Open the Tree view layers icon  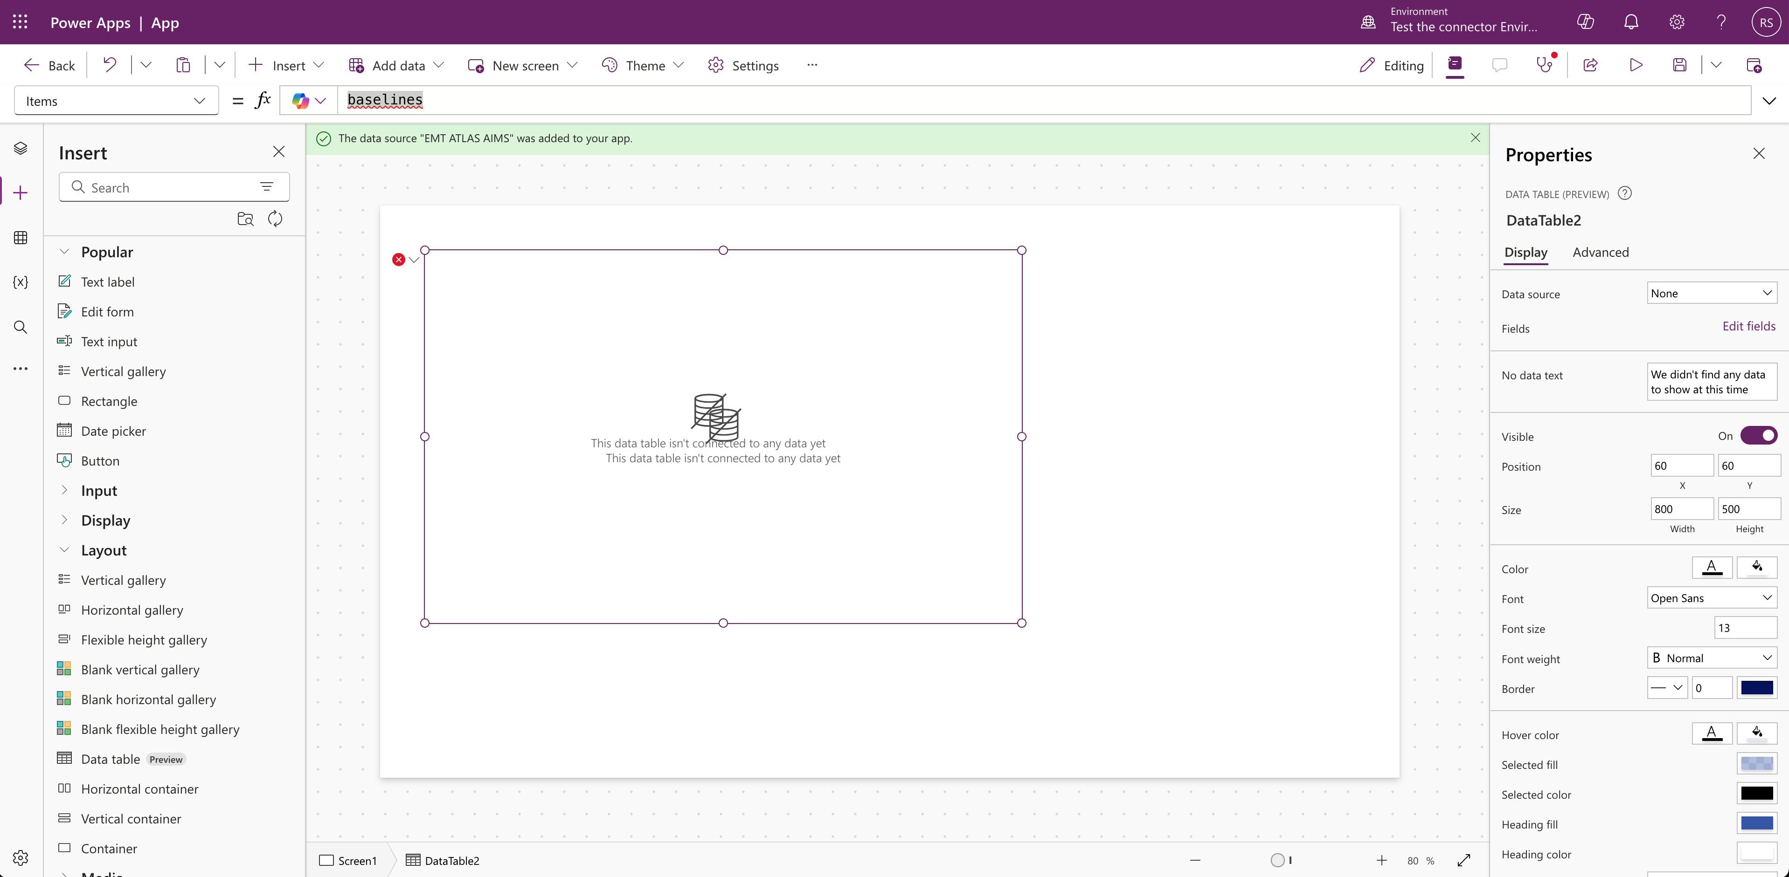point(20,148)
